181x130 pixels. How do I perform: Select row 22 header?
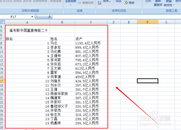(3, 102)
